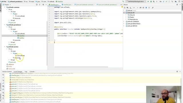Hide the Project tool window
This screenshot has width=183, height=103.
(x=46, y=5)
